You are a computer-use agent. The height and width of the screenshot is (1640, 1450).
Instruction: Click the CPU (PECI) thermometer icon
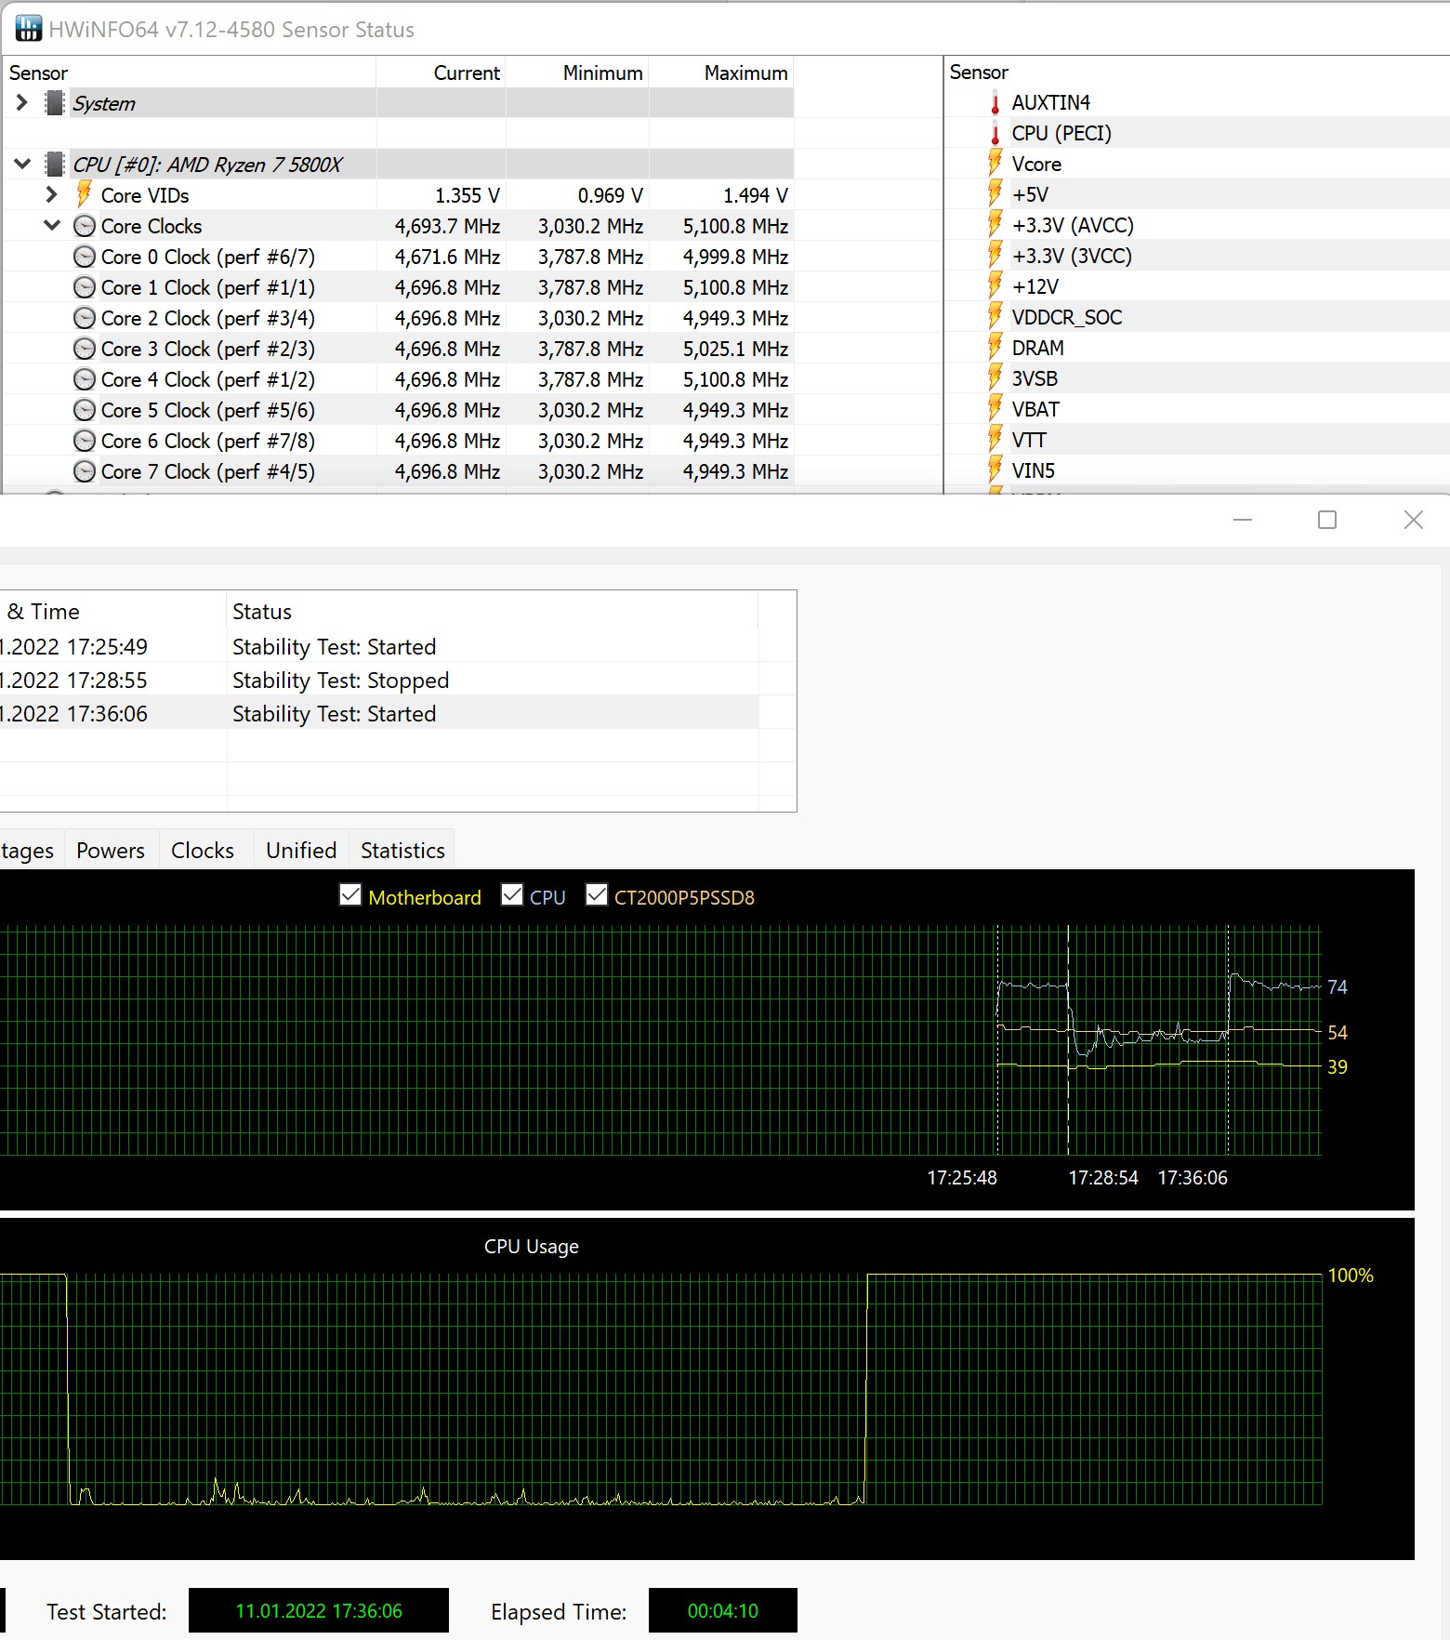tap(995, 133)
